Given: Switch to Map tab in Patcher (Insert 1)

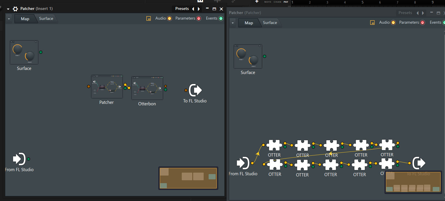Looking at the screenshot, I should (25, 19).
